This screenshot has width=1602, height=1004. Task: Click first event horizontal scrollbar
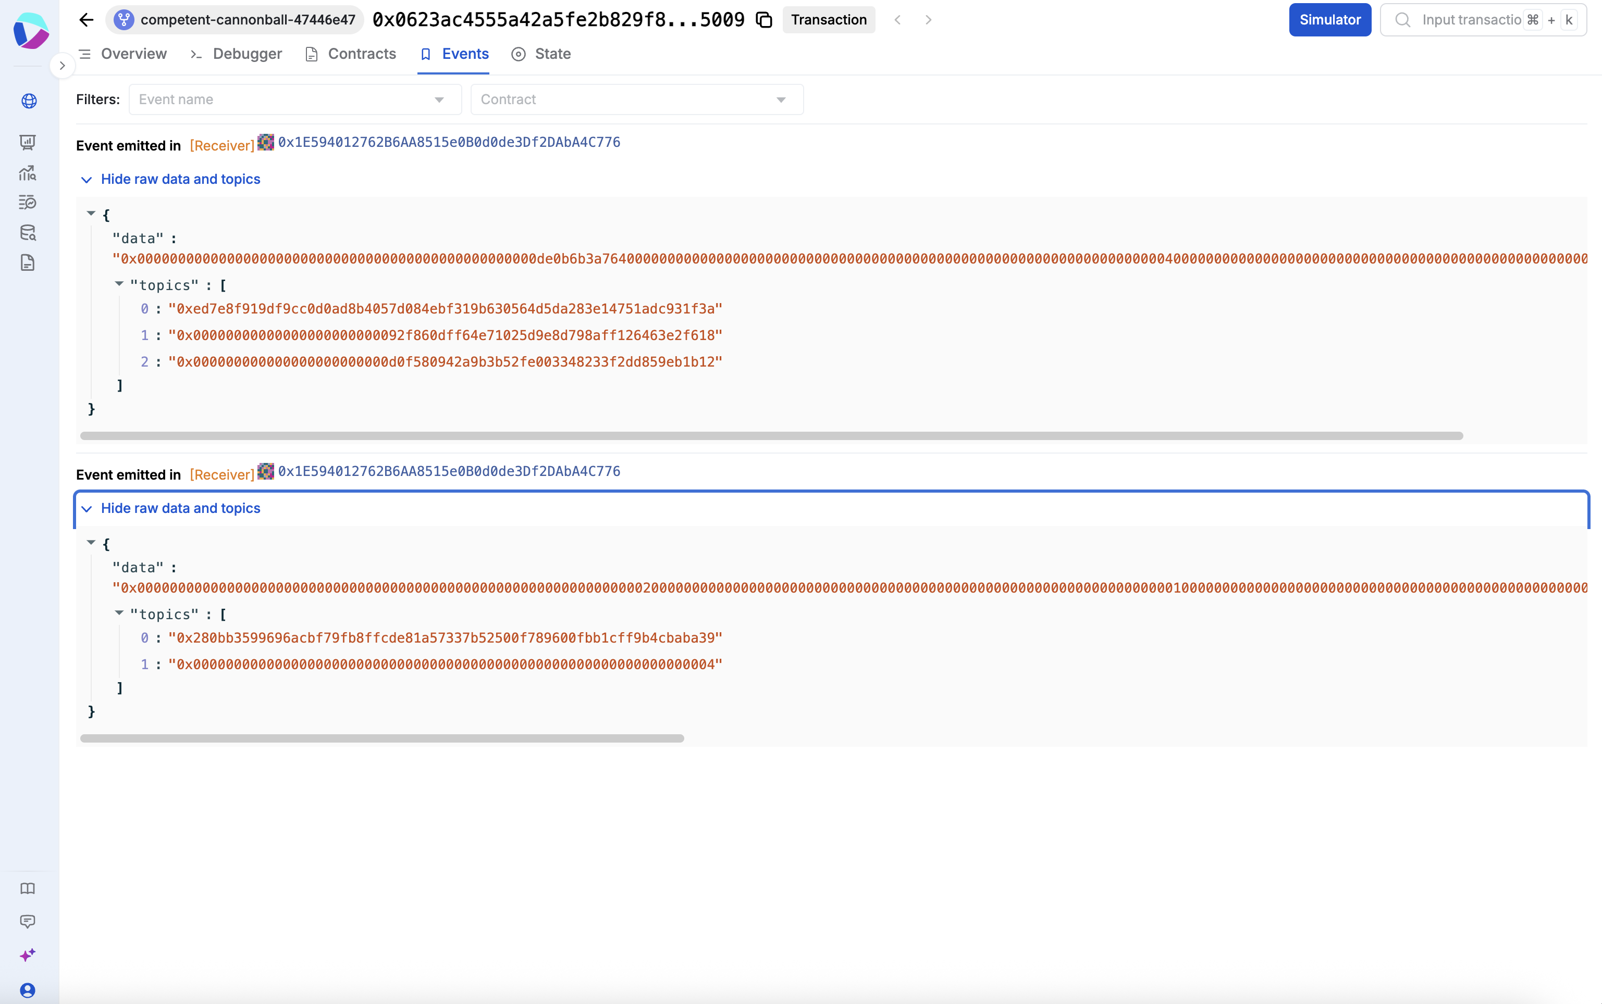tap(771, 435)
